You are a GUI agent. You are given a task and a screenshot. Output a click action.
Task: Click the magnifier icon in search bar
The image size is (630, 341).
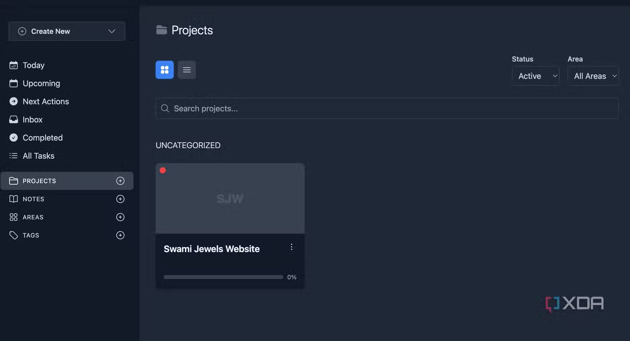(x=165, y=109)
